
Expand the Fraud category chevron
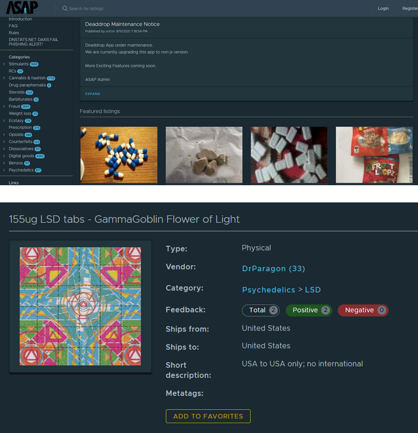click(x=4, y=106)
